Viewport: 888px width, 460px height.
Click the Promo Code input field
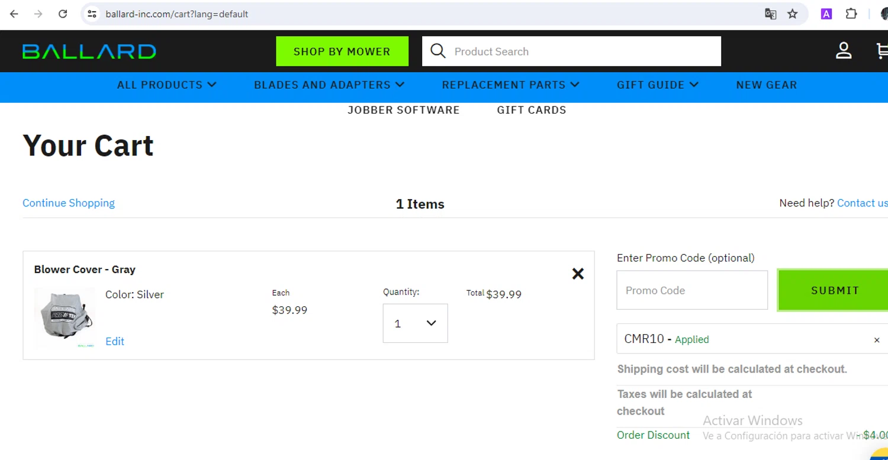point(692,290)
